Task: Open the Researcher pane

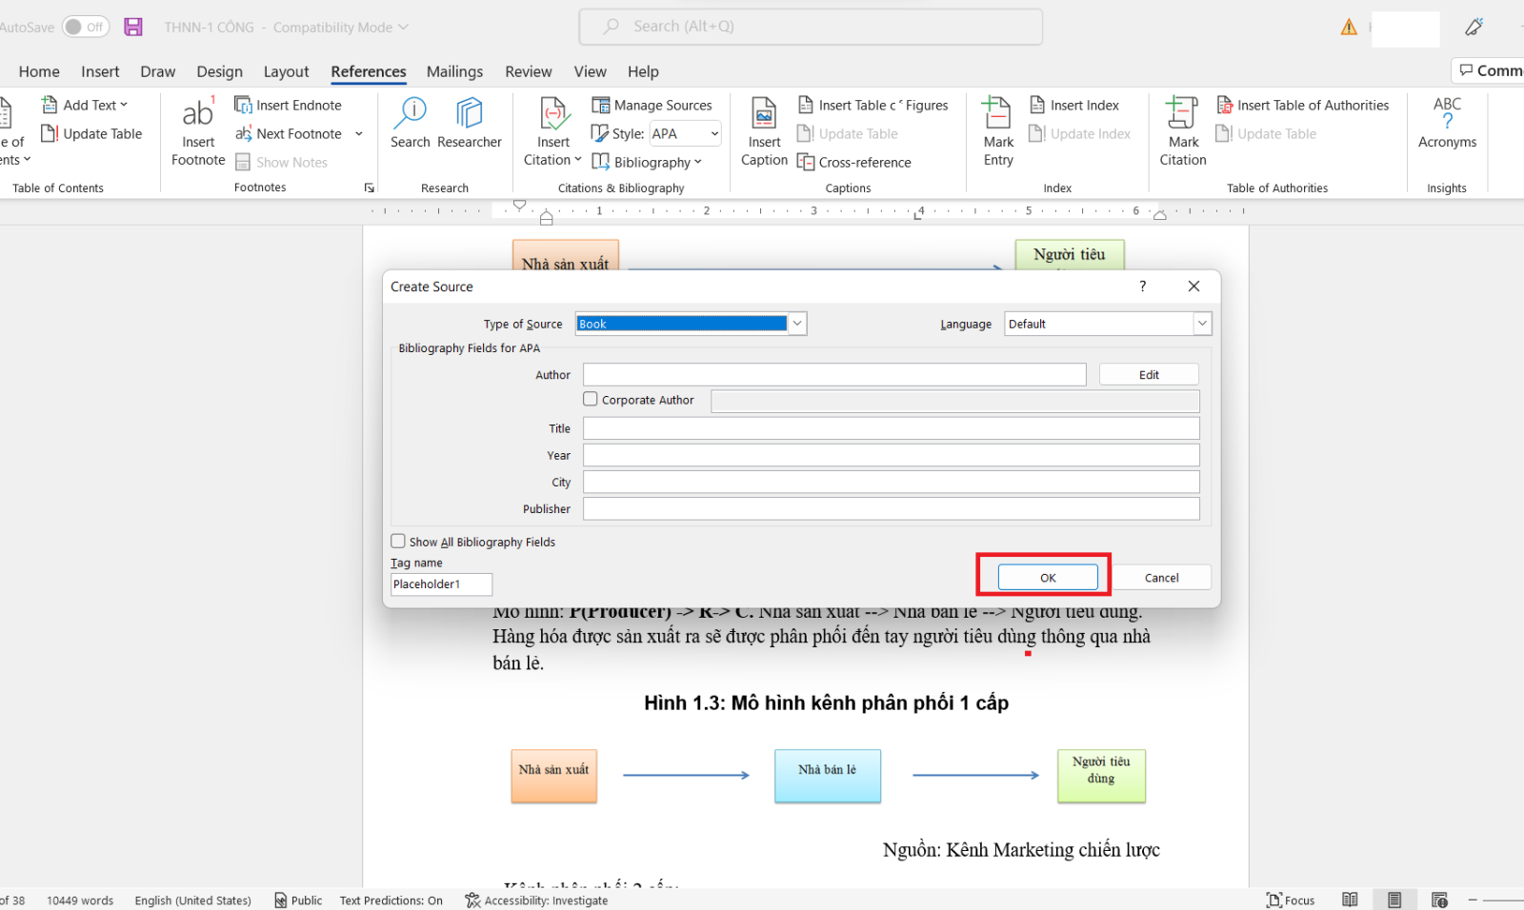Action: (470, 126)
